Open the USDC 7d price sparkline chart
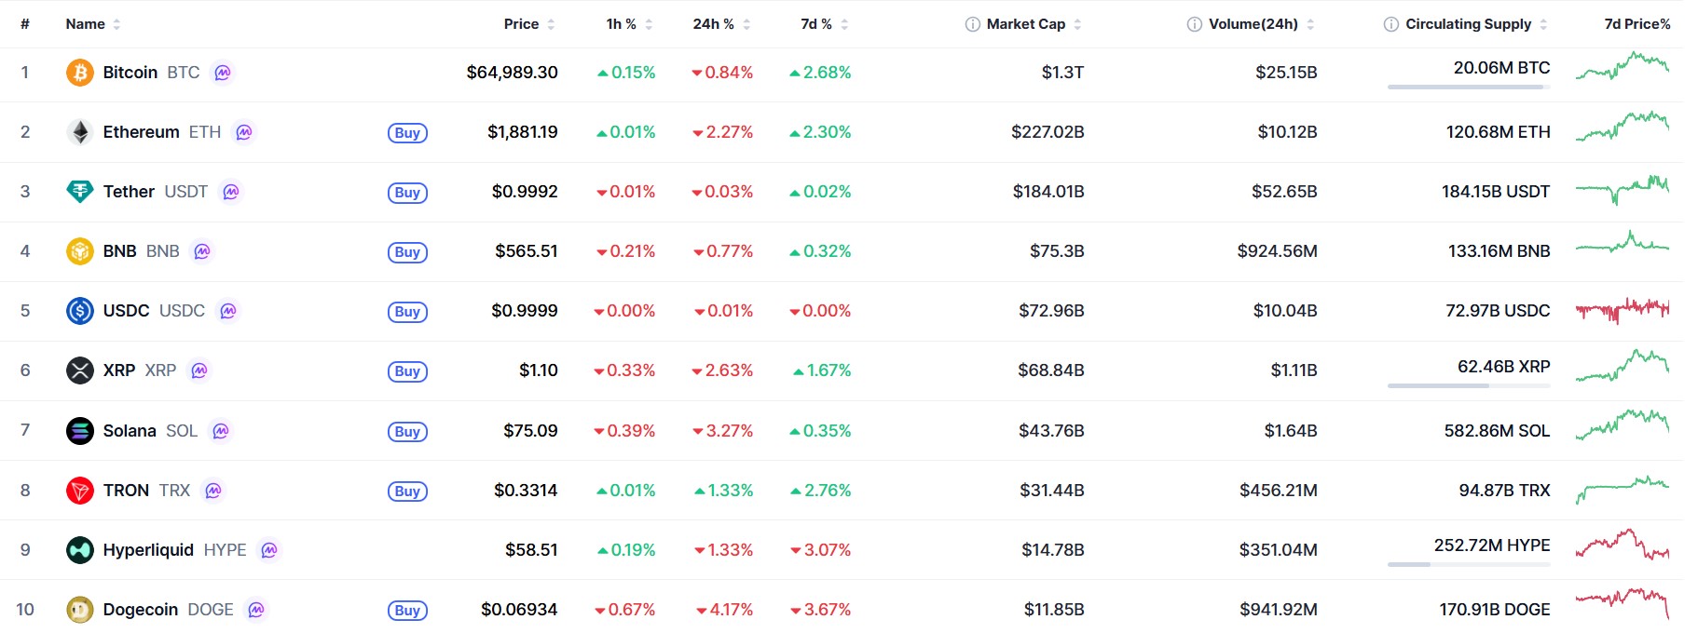 coord(1623,310)
